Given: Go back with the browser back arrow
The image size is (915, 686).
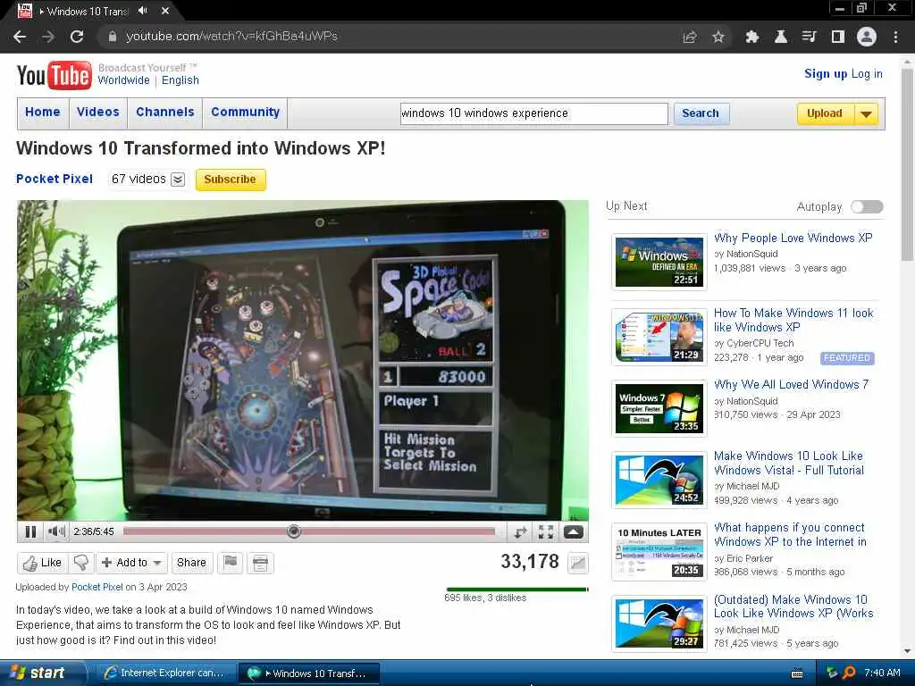Looking at the screenshot, I should tap(20, 37).
